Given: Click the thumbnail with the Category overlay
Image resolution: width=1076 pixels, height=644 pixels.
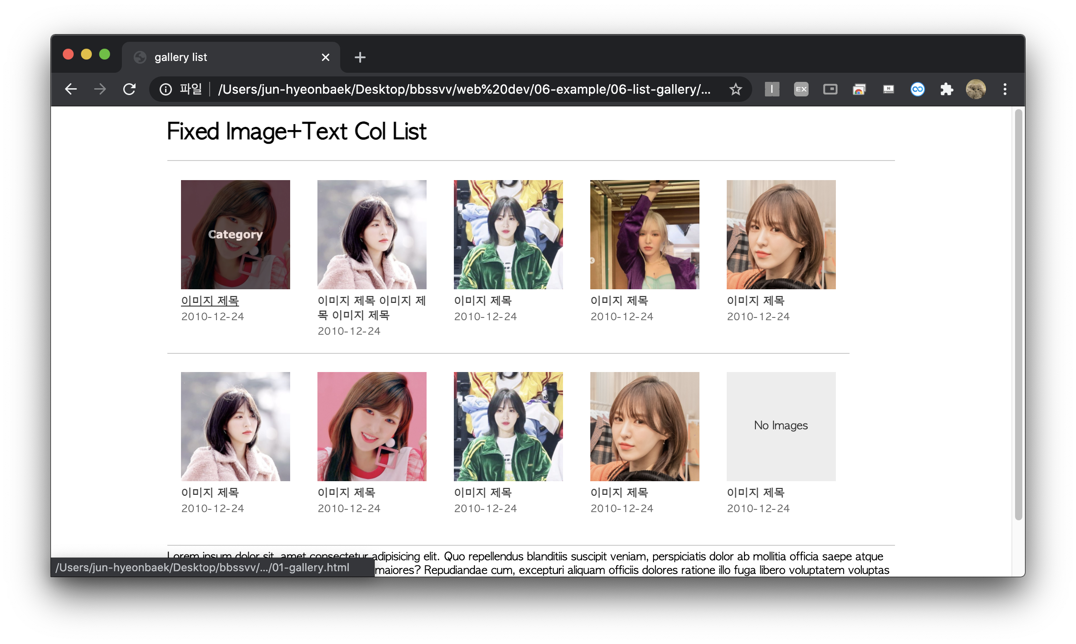Looking at the screenshot, I should pyautogui.click(x=235, y=234).
